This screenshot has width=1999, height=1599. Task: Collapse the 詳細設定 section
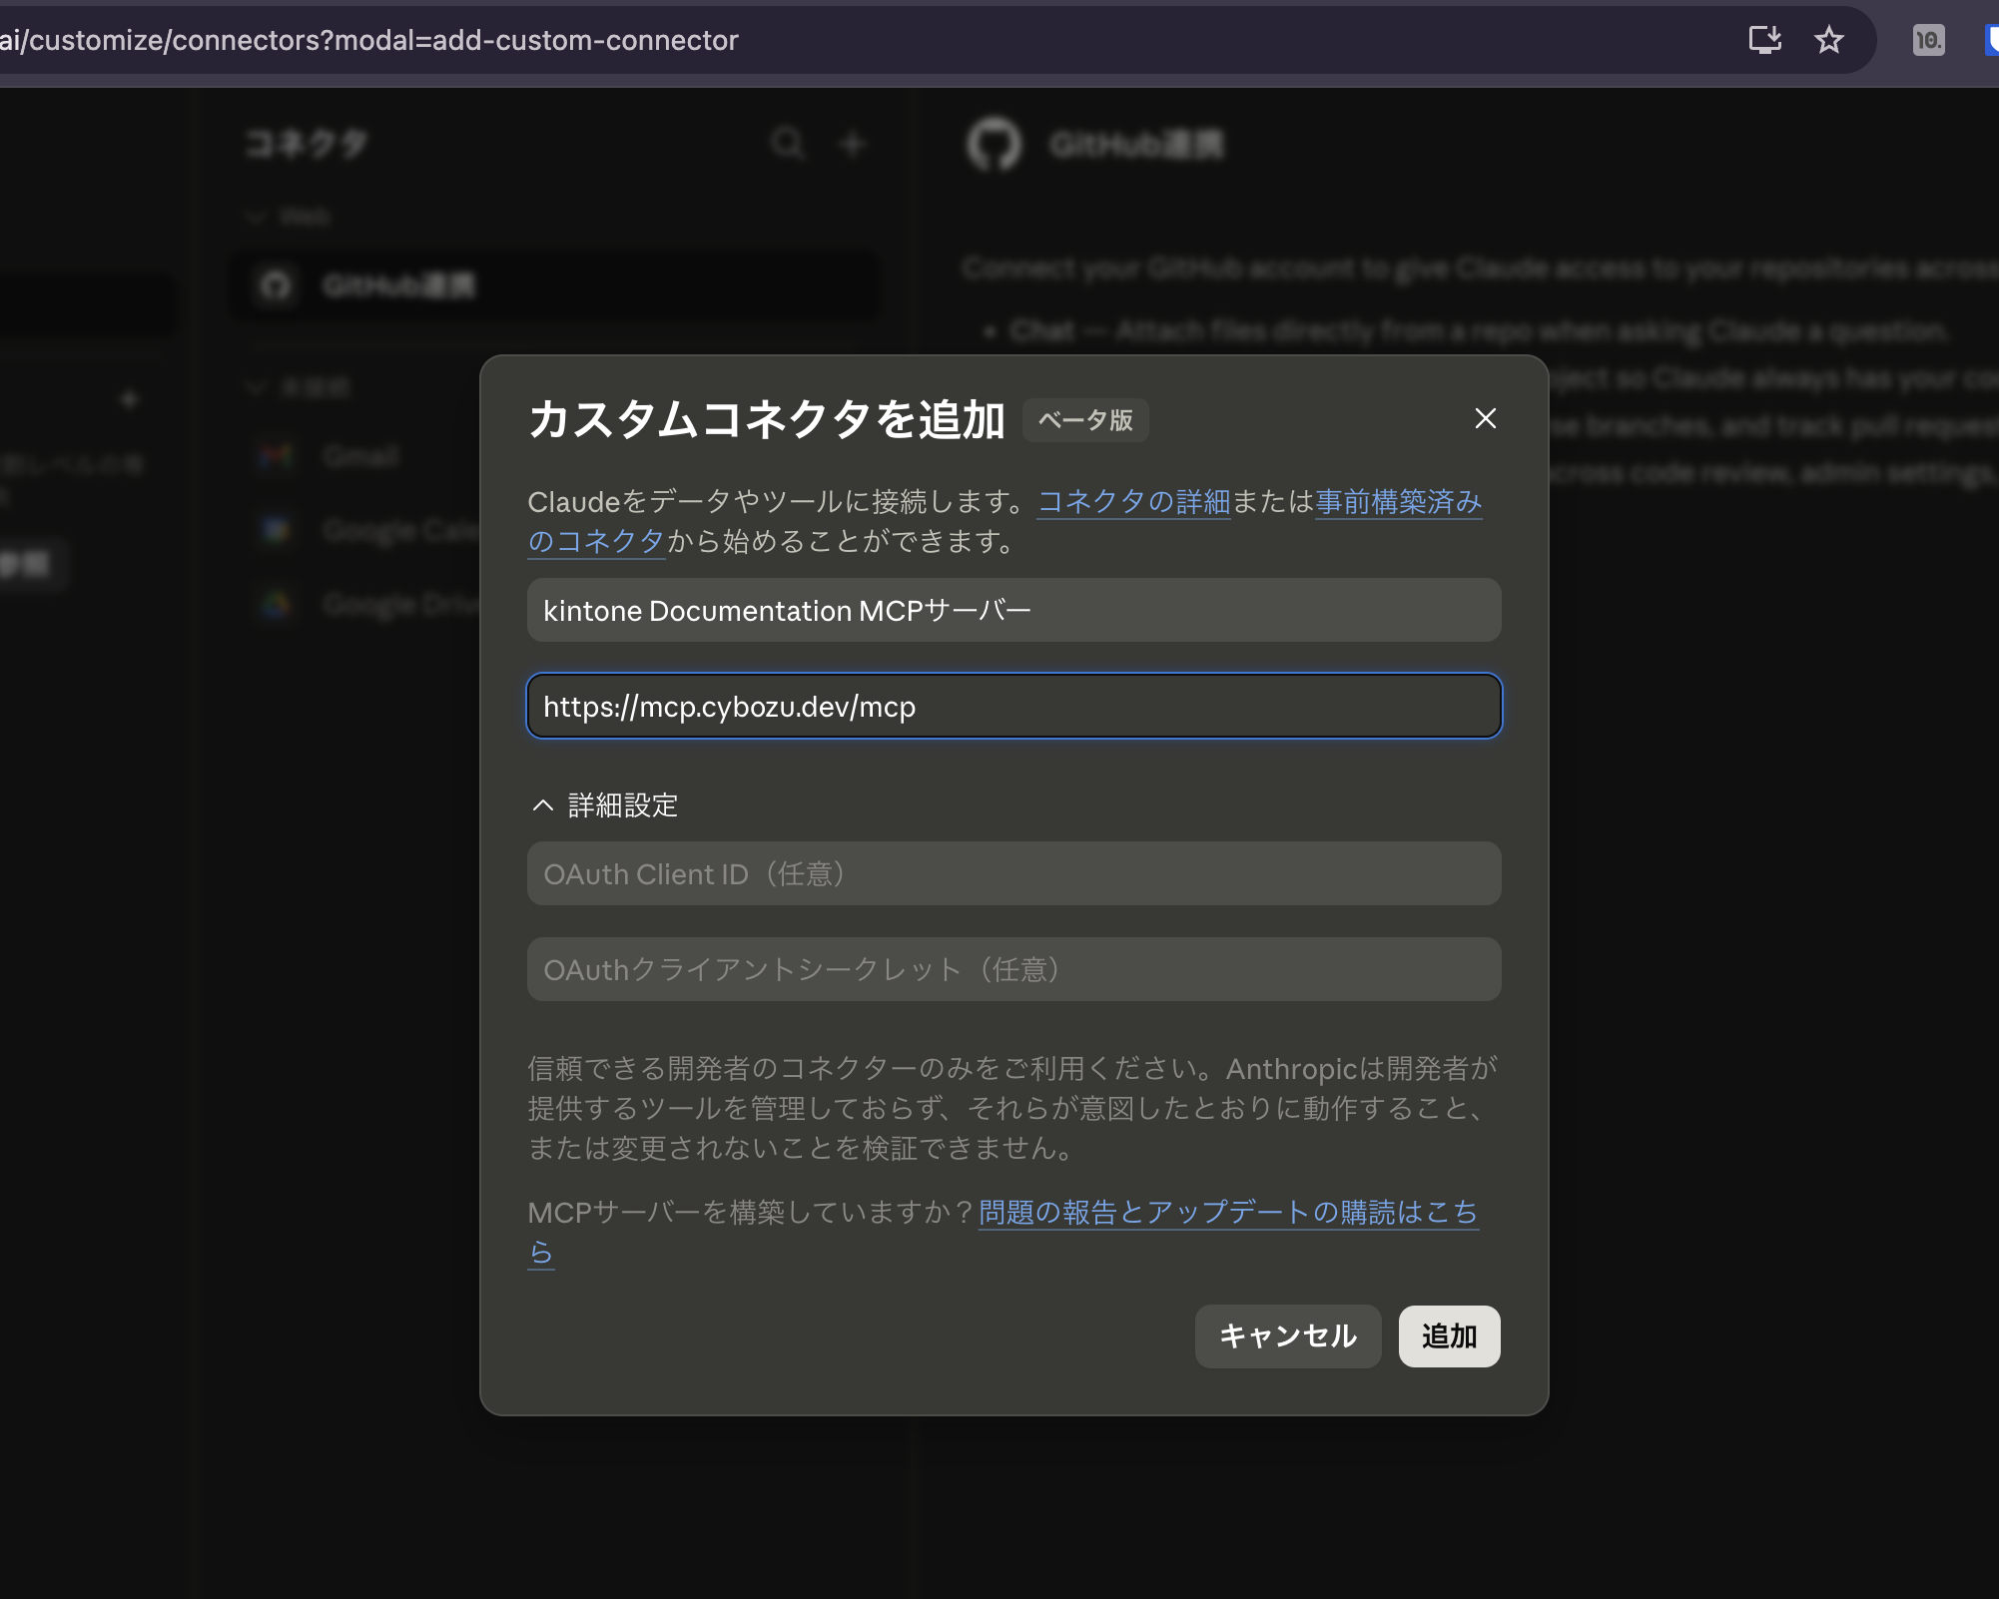pos(605,804)
